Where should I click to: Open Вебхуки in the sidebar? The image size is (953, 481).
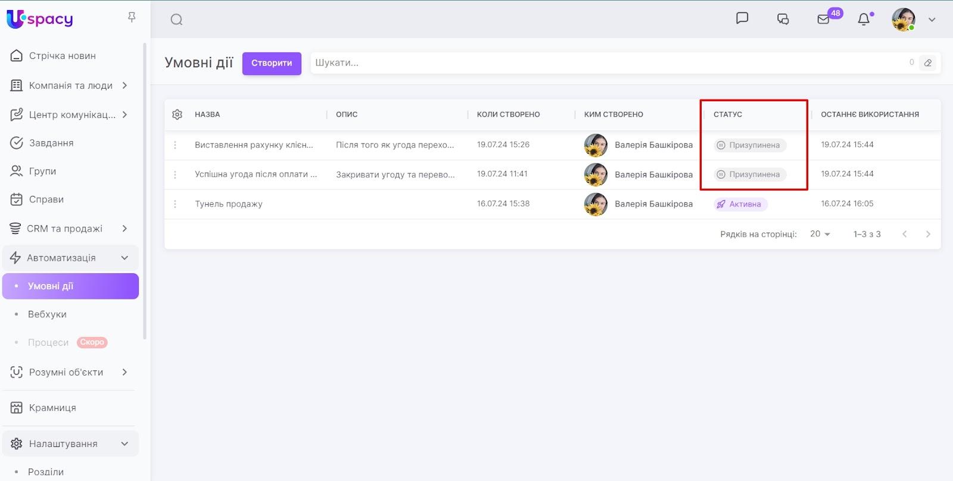(x=47, y=314)
